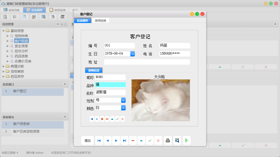Viewport: 280px width, 157px height.
Task: Open the 性别 dropdown
Action: coord(123,100)
